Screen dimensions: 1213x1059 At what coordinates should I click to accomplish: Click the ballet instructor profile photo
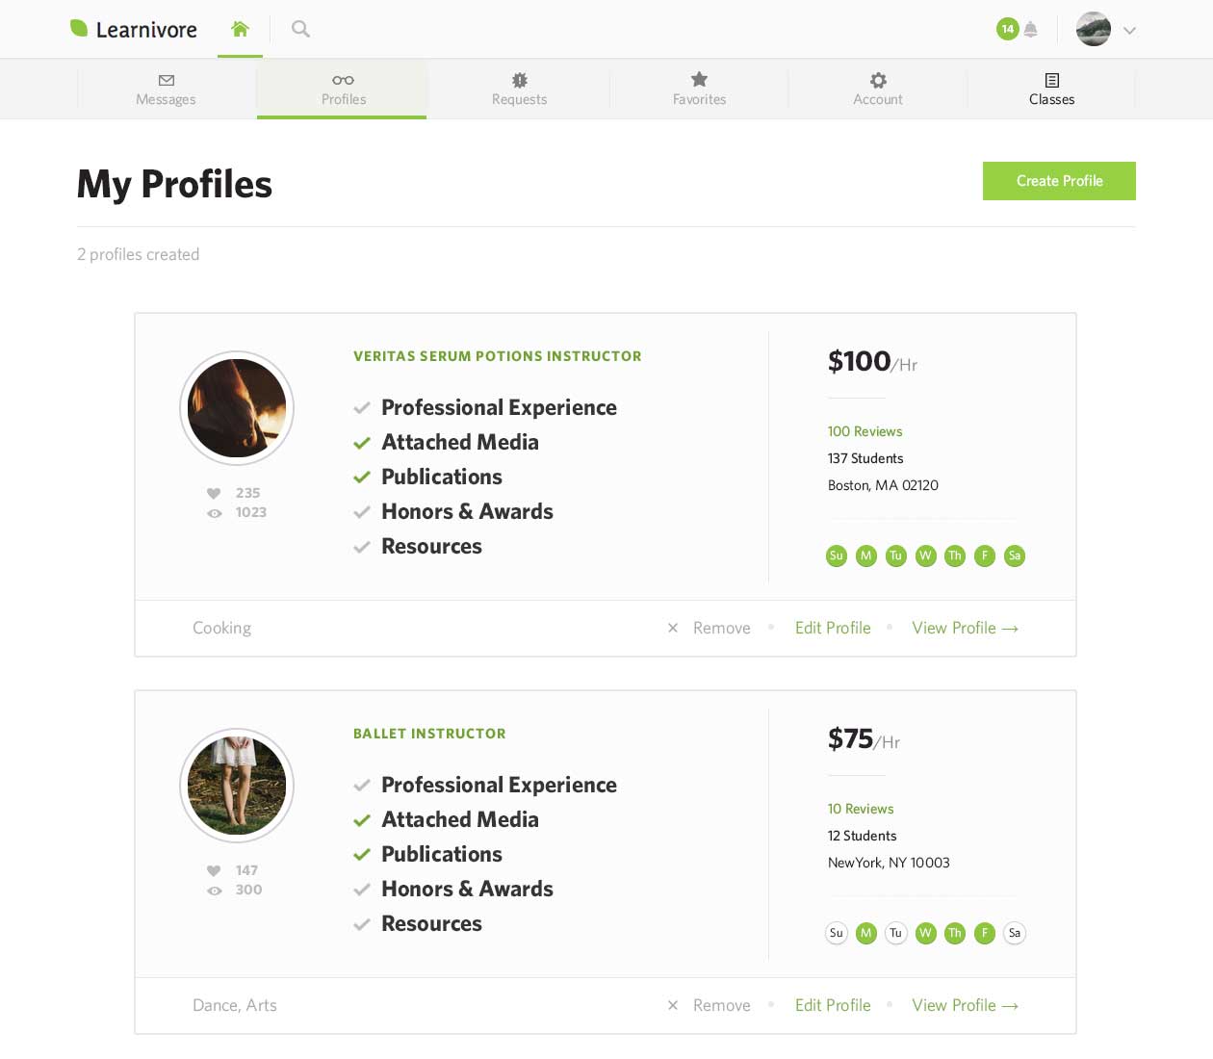[237, 786]
